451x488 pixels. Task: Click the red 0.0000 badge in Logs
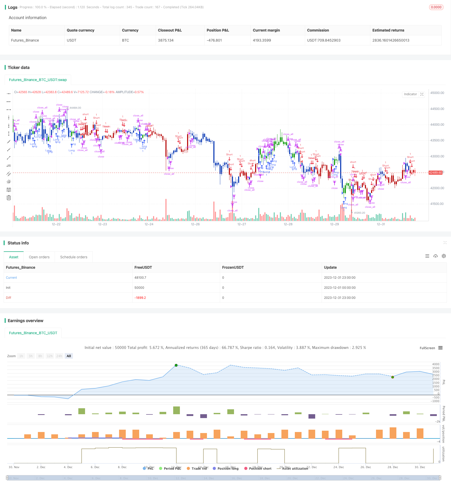[x=436, y=7]
